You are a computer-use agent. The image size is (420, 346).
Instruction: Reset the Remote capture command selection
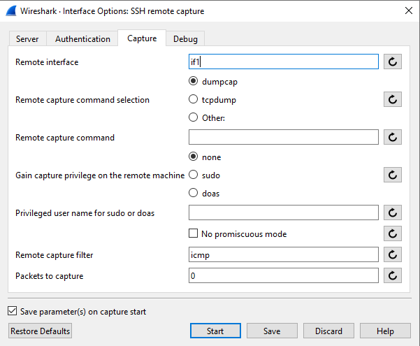393,99
